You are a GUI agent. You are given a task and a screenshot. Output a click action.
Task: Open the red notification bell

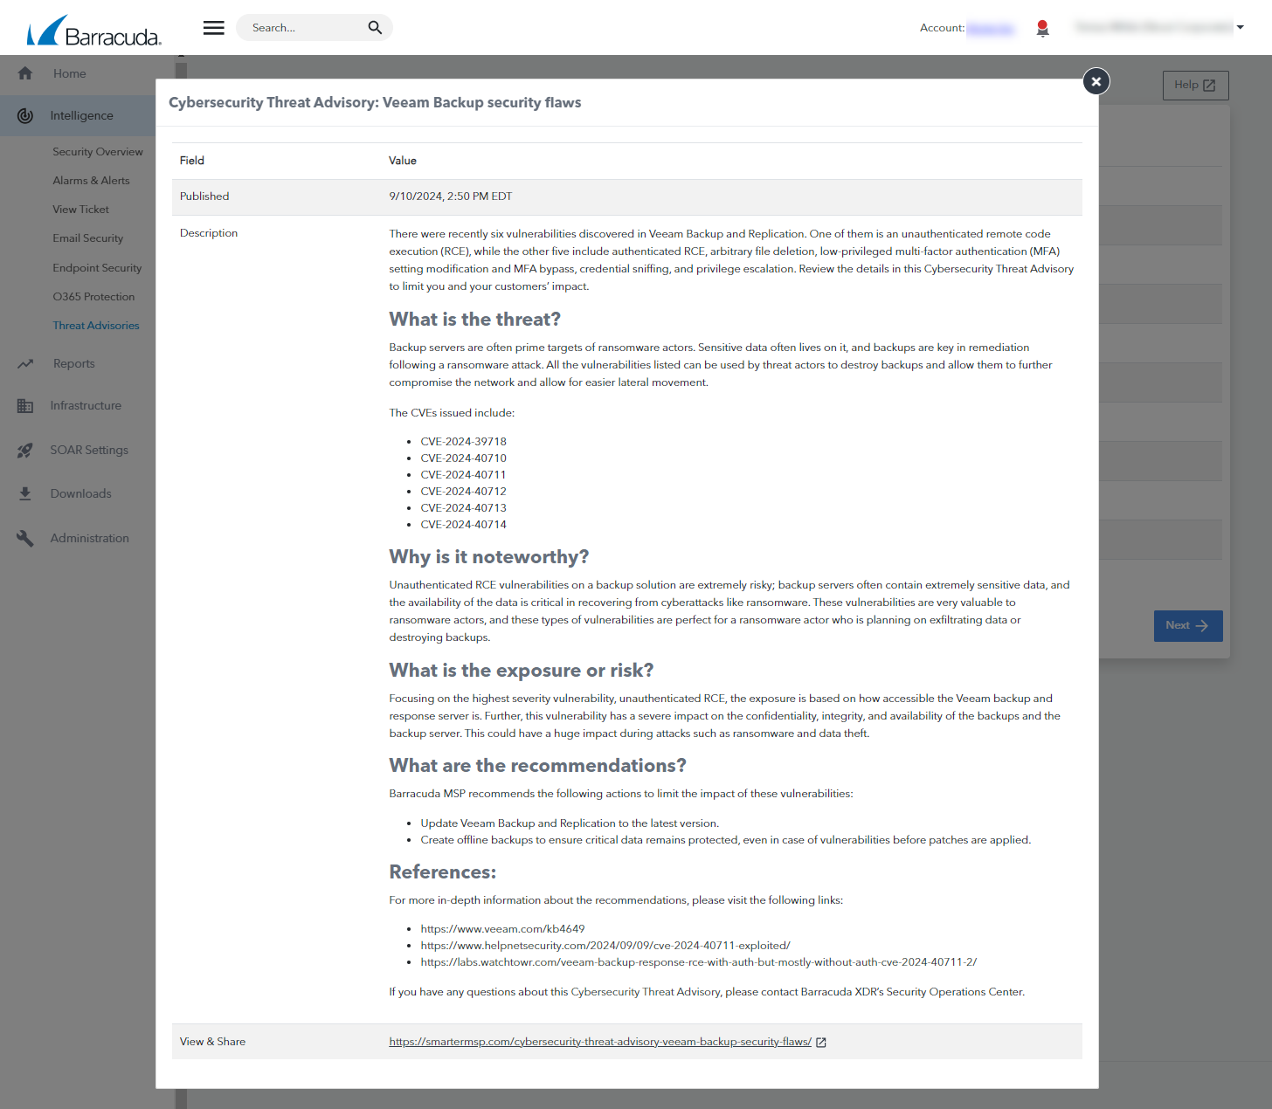click(1042, 28)
